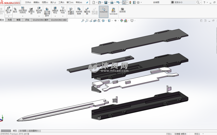The height and width of the screenshot is (135, 217).
Task: Click the Exploded View (爆炸视图) icon
Action: click(x=87, y=11)
